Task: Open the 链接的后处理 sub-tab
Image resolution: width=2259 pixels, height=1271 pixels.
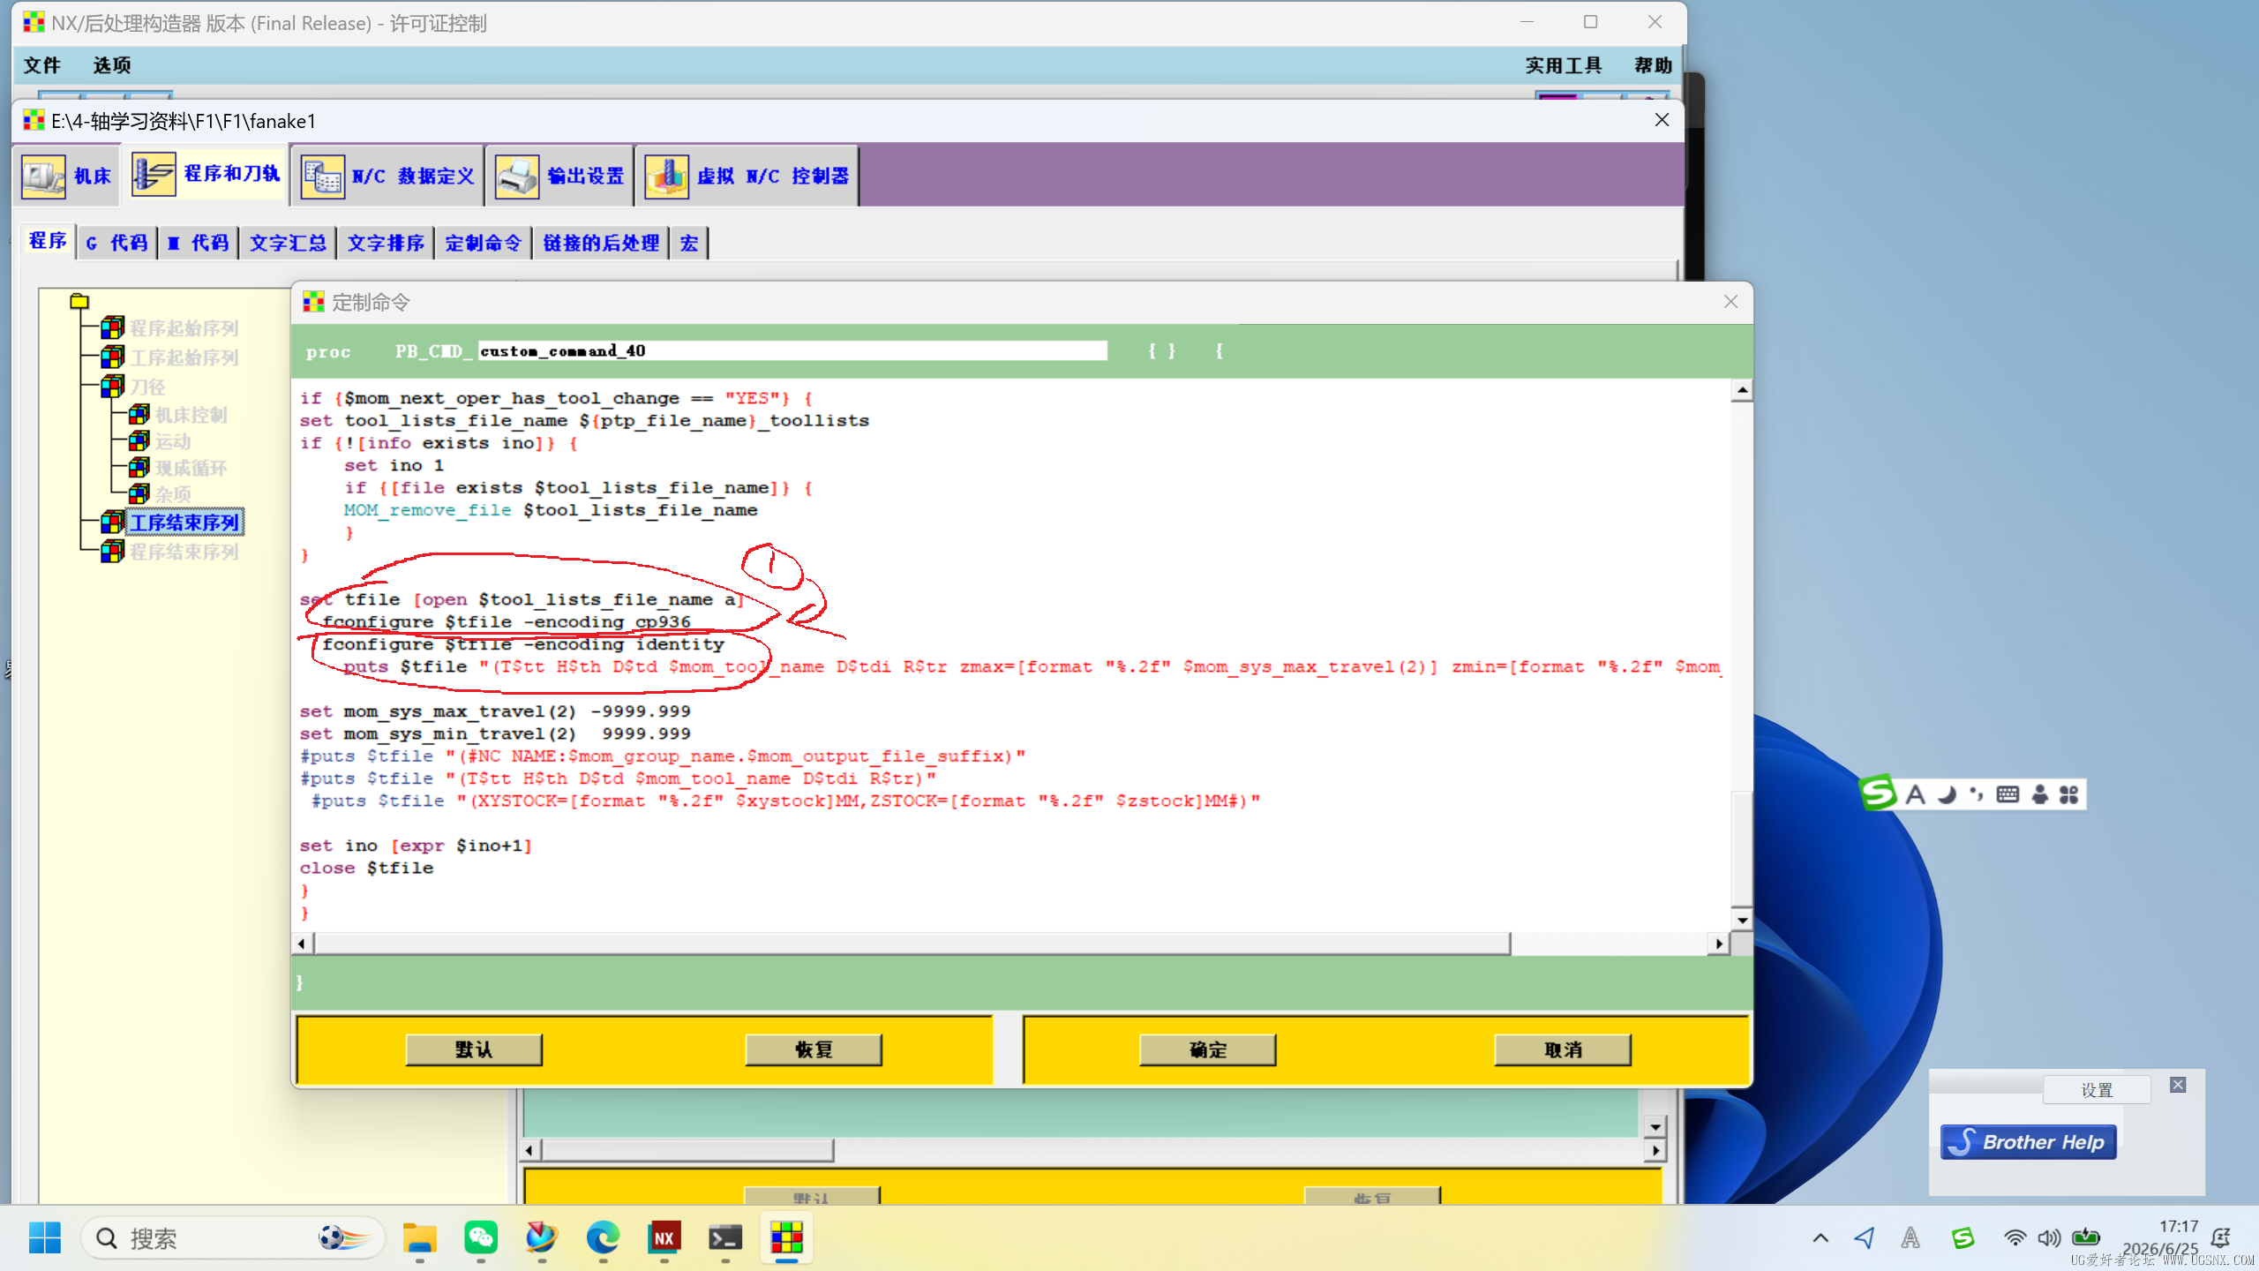Action: click(x=601, y=243)
